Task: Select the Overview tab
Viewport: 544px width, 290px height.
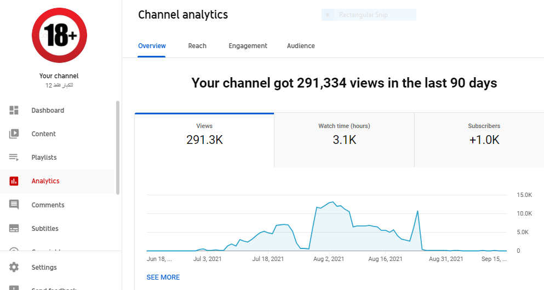Action: pyautogui.click(x=152, y=46)
